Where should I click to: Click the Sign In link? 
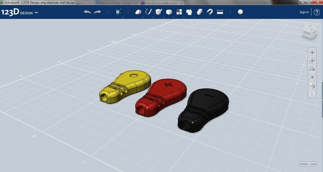pos(304,12)
